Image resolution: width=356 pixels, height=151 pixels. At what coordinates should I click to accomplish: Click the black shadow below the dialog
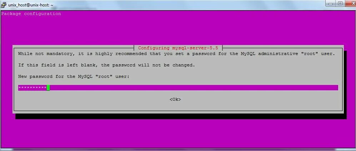181,116
